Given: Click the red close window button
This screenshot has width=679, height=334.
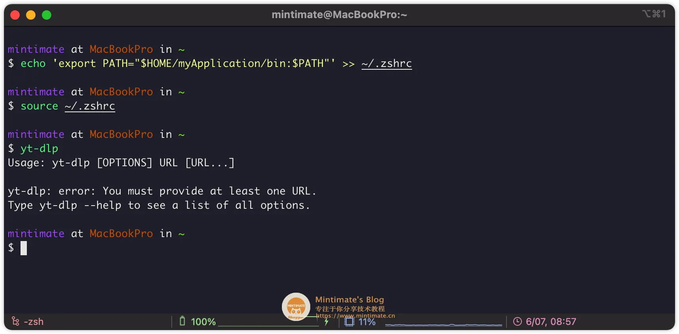Looking at the screenshot, I should coord(15,15).
